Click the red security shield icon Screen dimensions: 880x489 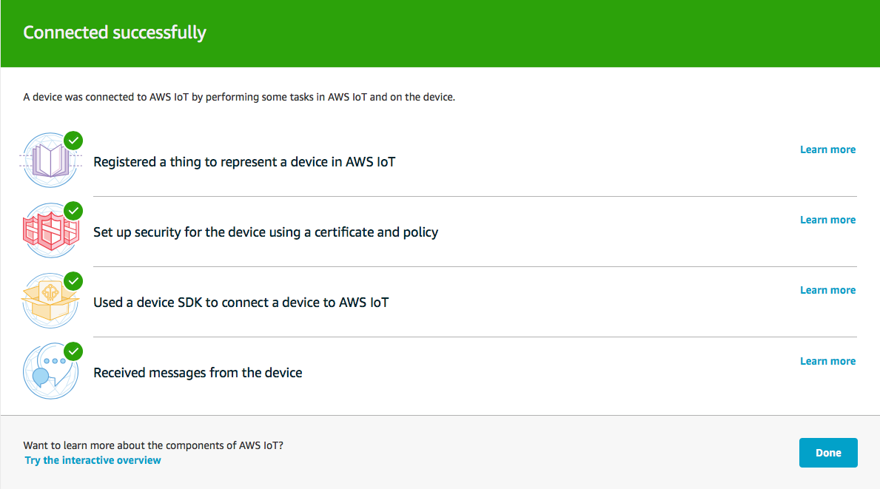(50, 231)
